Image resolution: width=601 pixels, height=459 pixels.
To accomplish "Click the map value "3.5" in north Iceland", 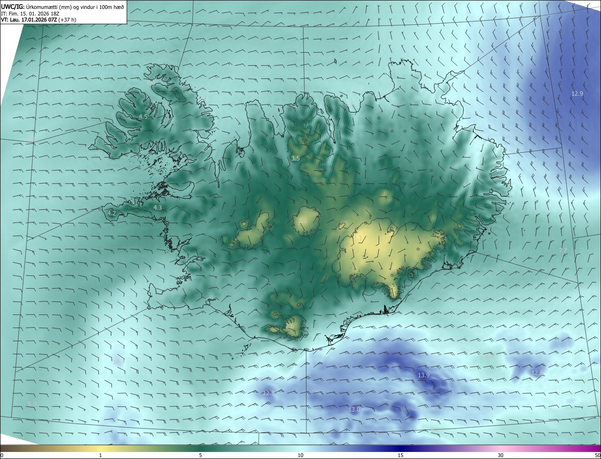I will point(295,159).
